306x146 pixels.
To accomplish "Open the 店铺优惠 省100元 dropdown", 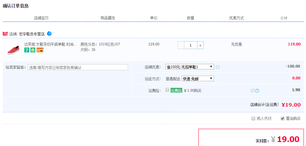I will (190, 67).
